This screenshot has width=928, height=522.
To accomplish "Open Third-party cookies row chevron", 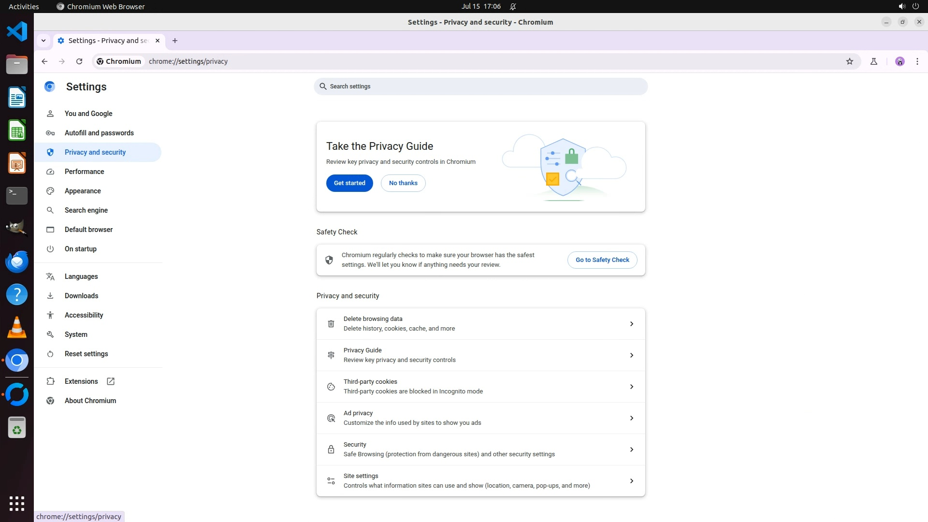I will point(631,387).
